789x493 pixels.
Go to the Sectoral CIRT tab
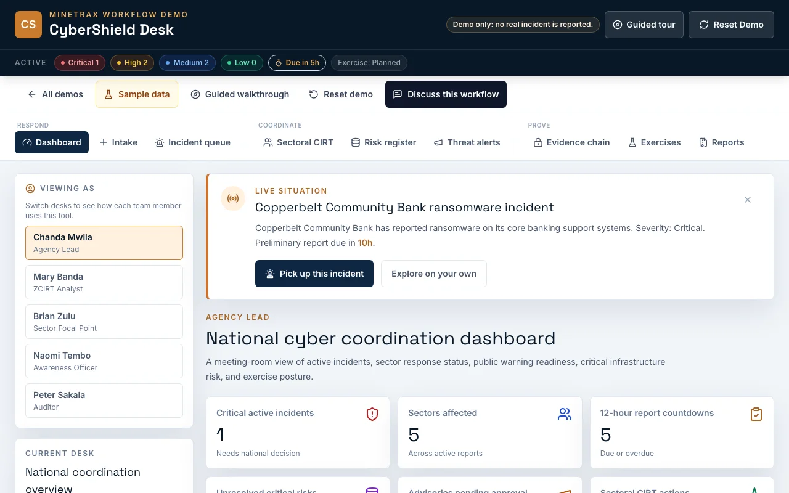pyautogui.click(x=298, y=142)
